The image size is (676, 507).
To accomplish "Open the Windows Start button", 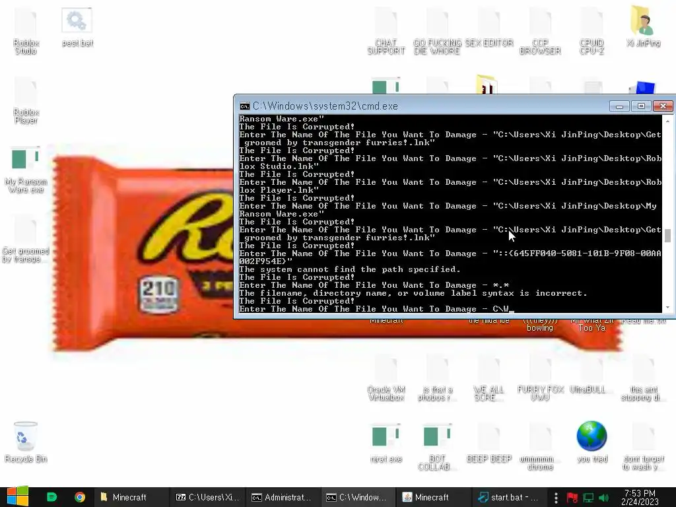I will click(x=18, y=496).
